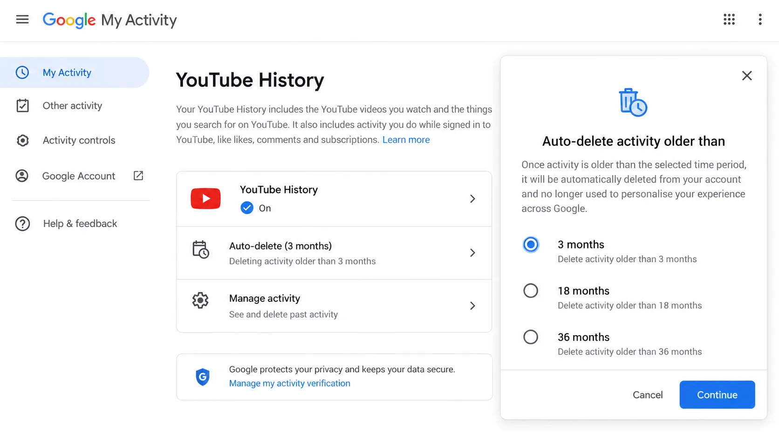This screenshot has width=779, height=438.
Task: Click 'Deleting activity older than 3 months' text
Action: tap(302, 261)
